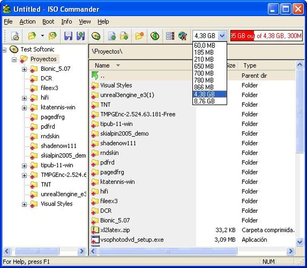307x268 pixels.
Task: Switch the file list view mode
Action: click(x=170, y=36)
